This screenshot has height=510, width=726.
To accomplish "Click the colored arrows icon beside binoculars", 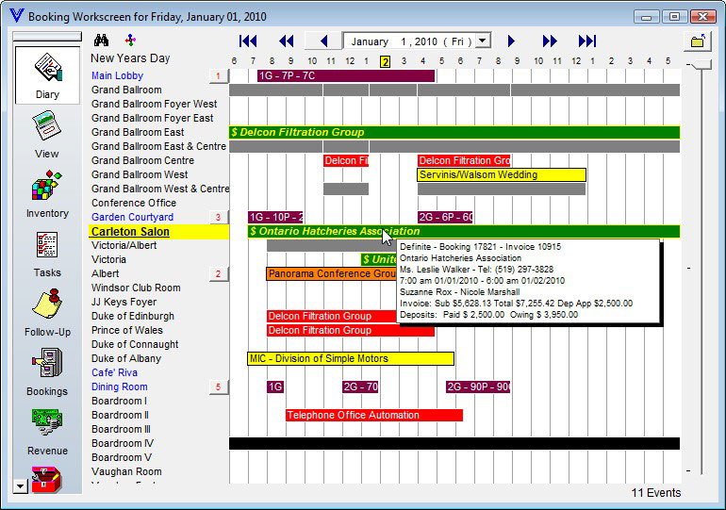I will click(x=129, y=41).
